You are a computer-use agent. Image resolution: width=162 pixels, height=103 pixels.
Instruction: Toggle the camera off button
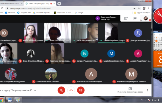[x=81, y=90]
